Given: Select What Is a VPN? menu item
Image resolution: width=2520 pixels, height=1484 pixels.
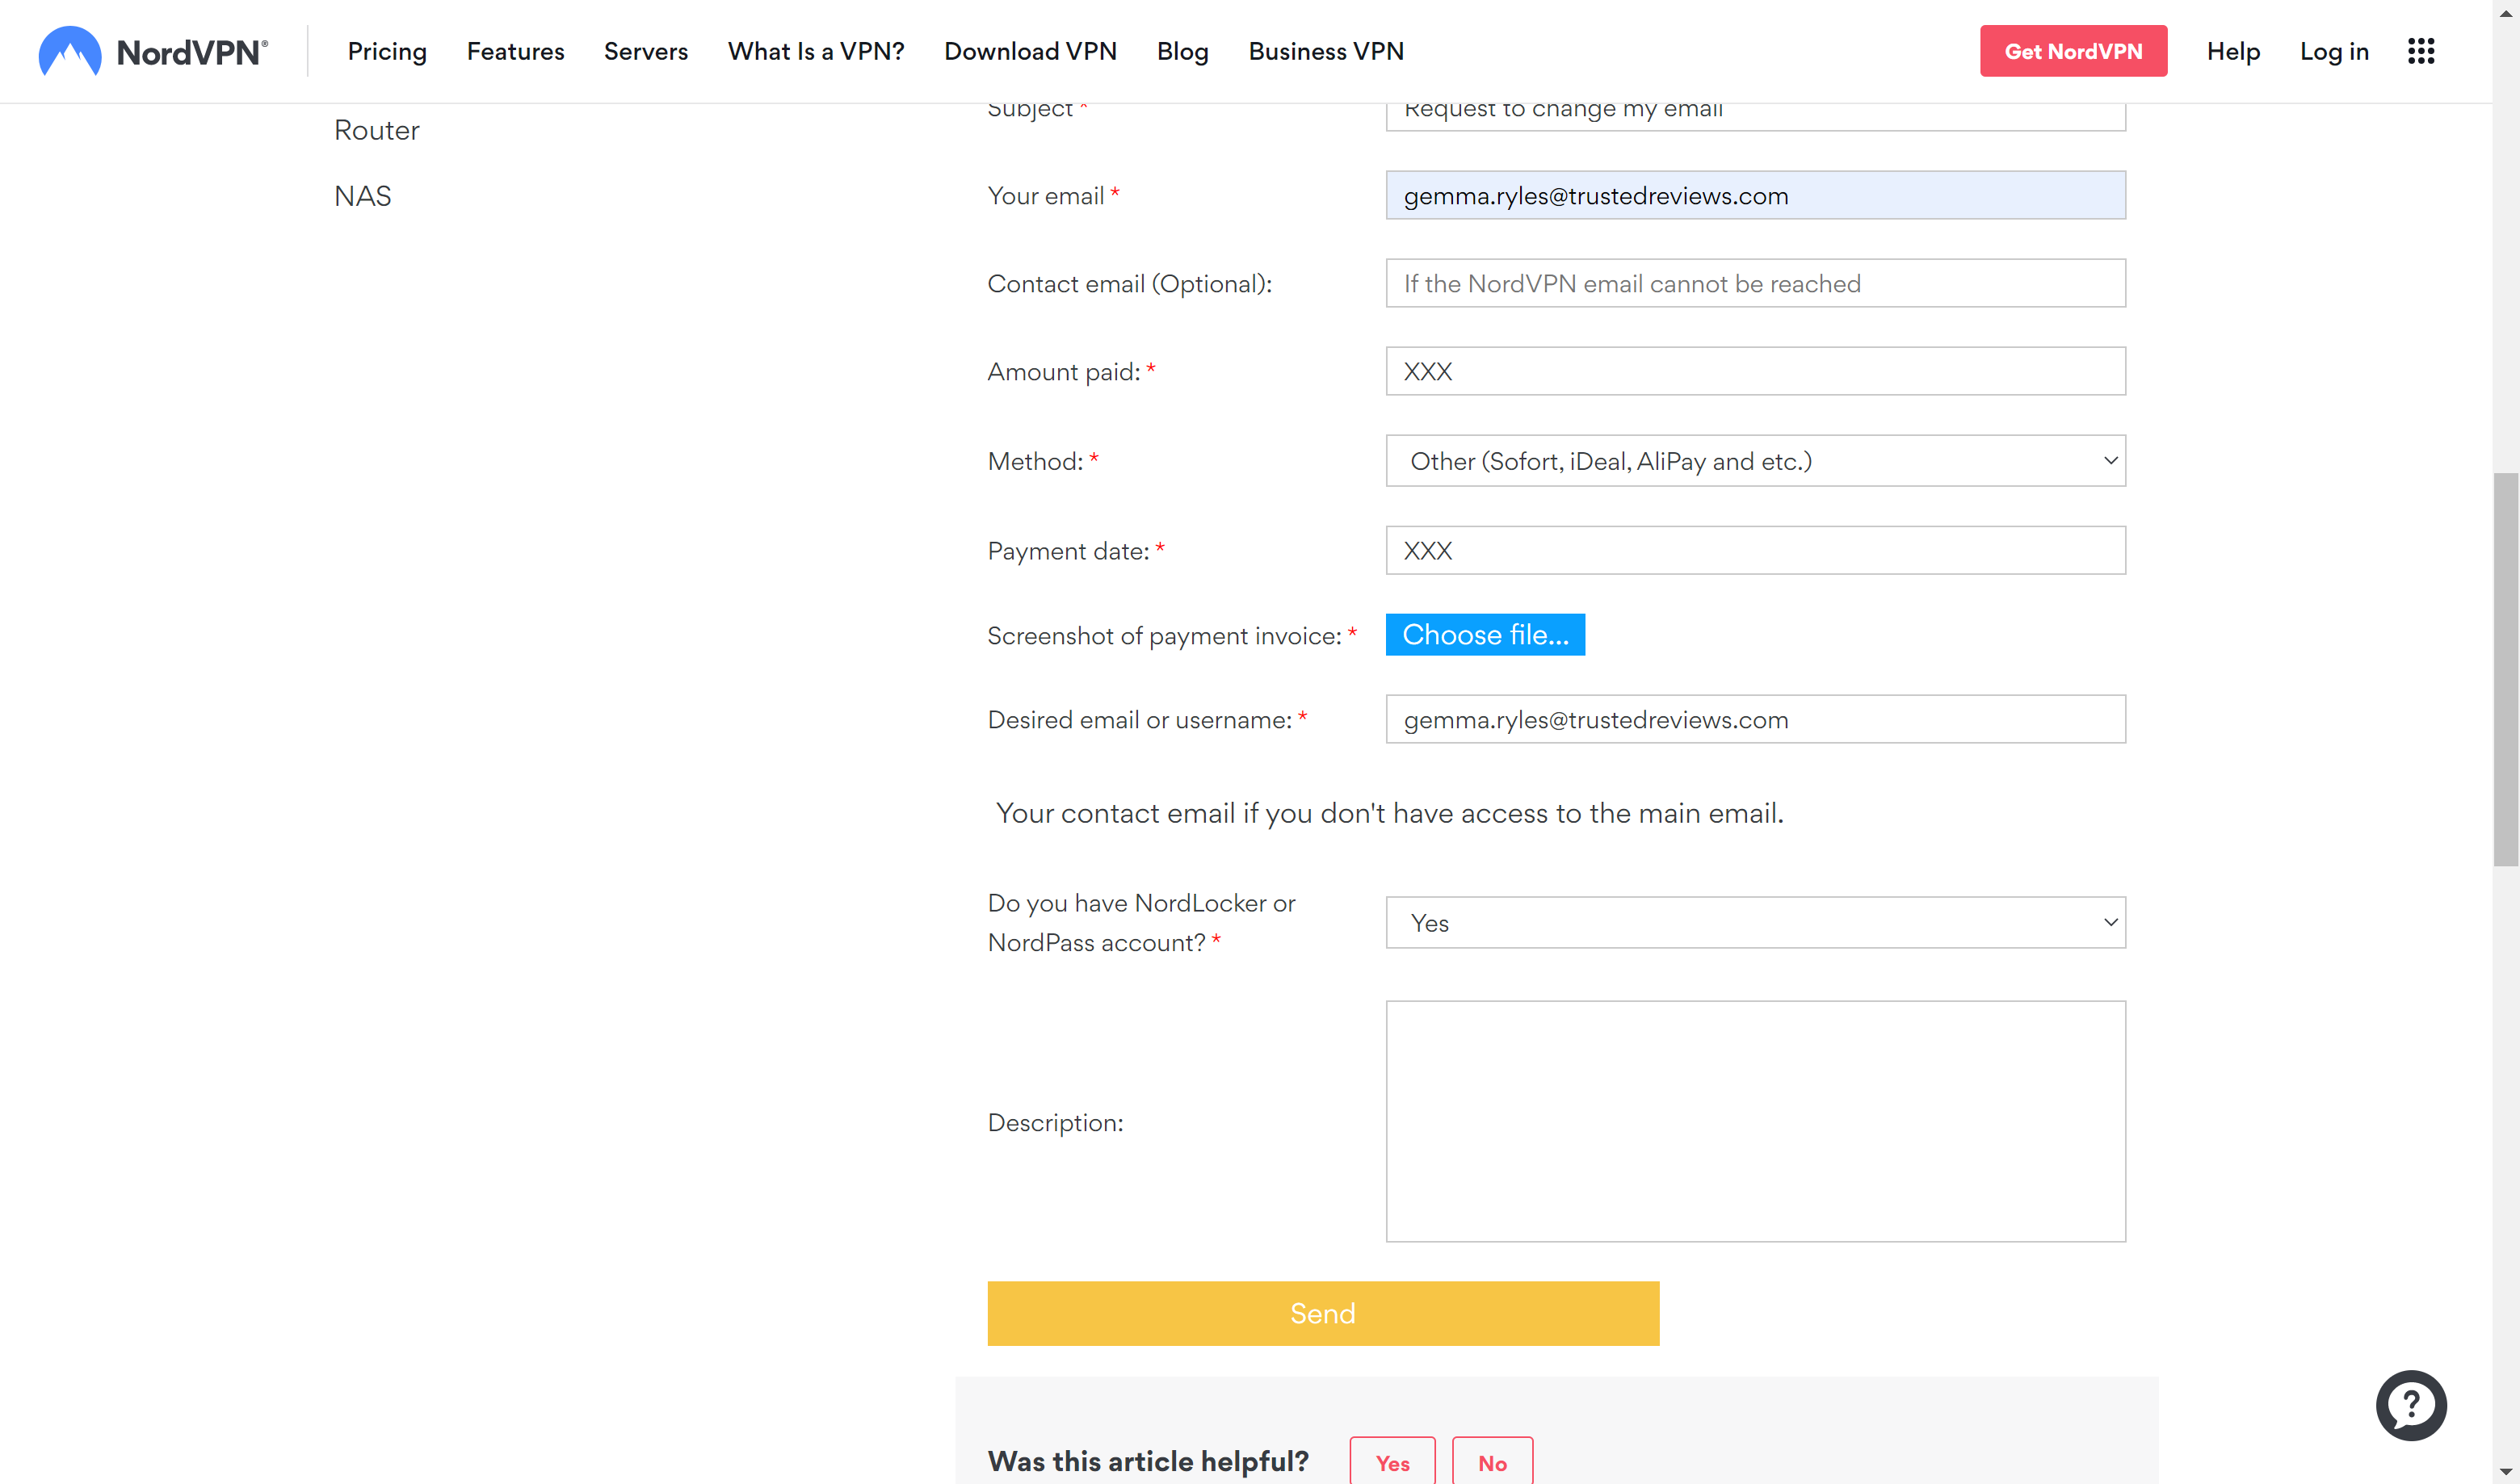Looking at the screenshot, I should coord(817,51).
